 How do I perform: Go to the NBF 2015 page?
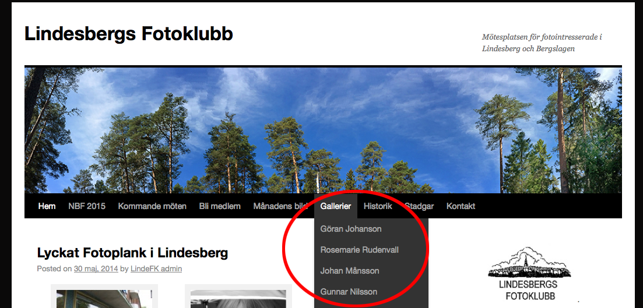86,206
